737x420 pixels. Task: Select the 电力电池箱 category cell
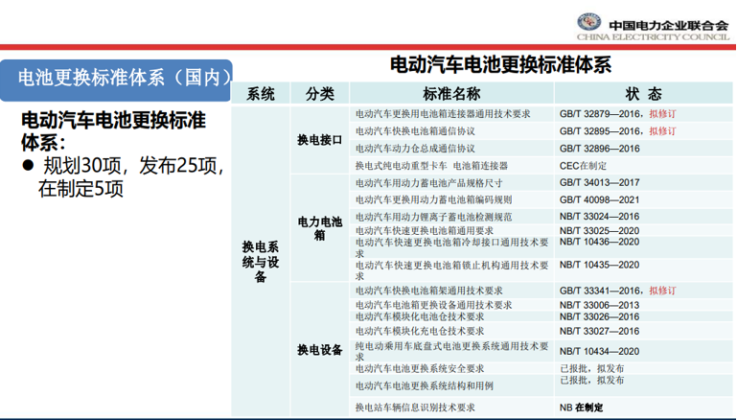[319, 228]
